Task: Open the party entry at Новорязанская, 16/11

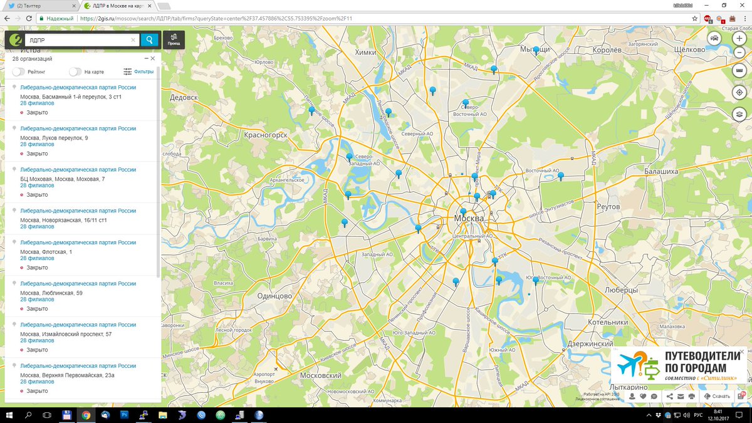Action: (x=78, y=211)
